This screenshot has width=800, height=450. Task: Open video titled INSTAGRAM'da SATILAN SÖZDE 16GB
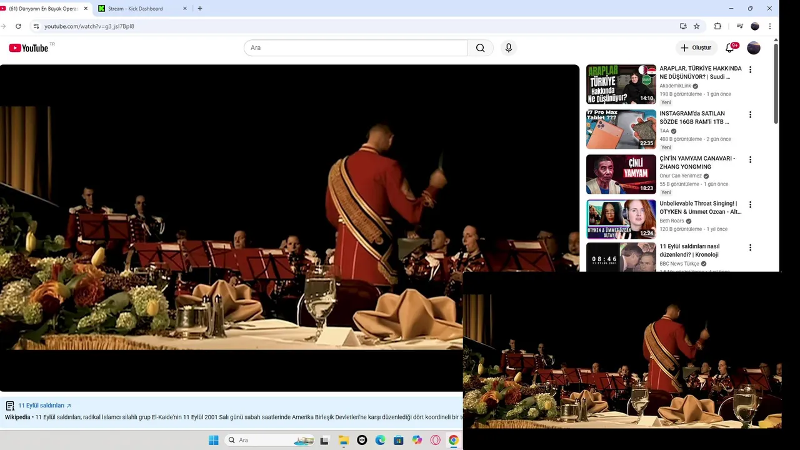(694, 117)
